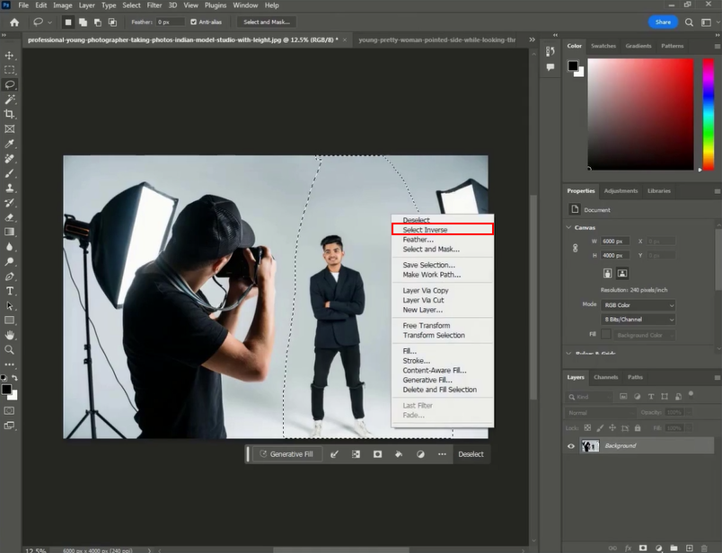The height and width of the screenshot is (553, 722).
Task: Click the Share button
Action: point(663,22)
